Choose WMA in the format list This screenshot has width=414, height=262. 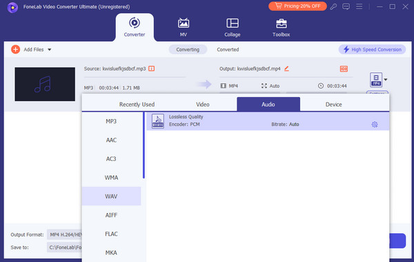(111, 177)
